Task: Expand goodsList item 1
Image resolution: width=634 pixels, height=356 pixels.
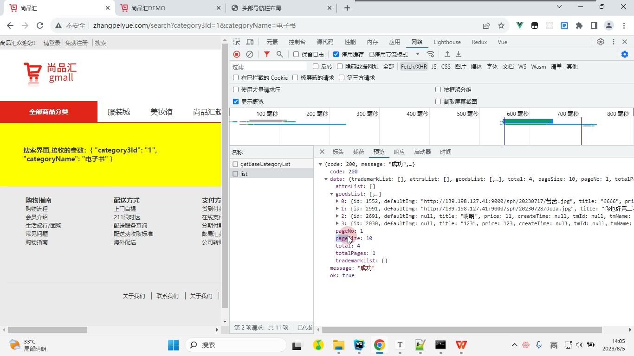Action: click(x=337, y=209)
